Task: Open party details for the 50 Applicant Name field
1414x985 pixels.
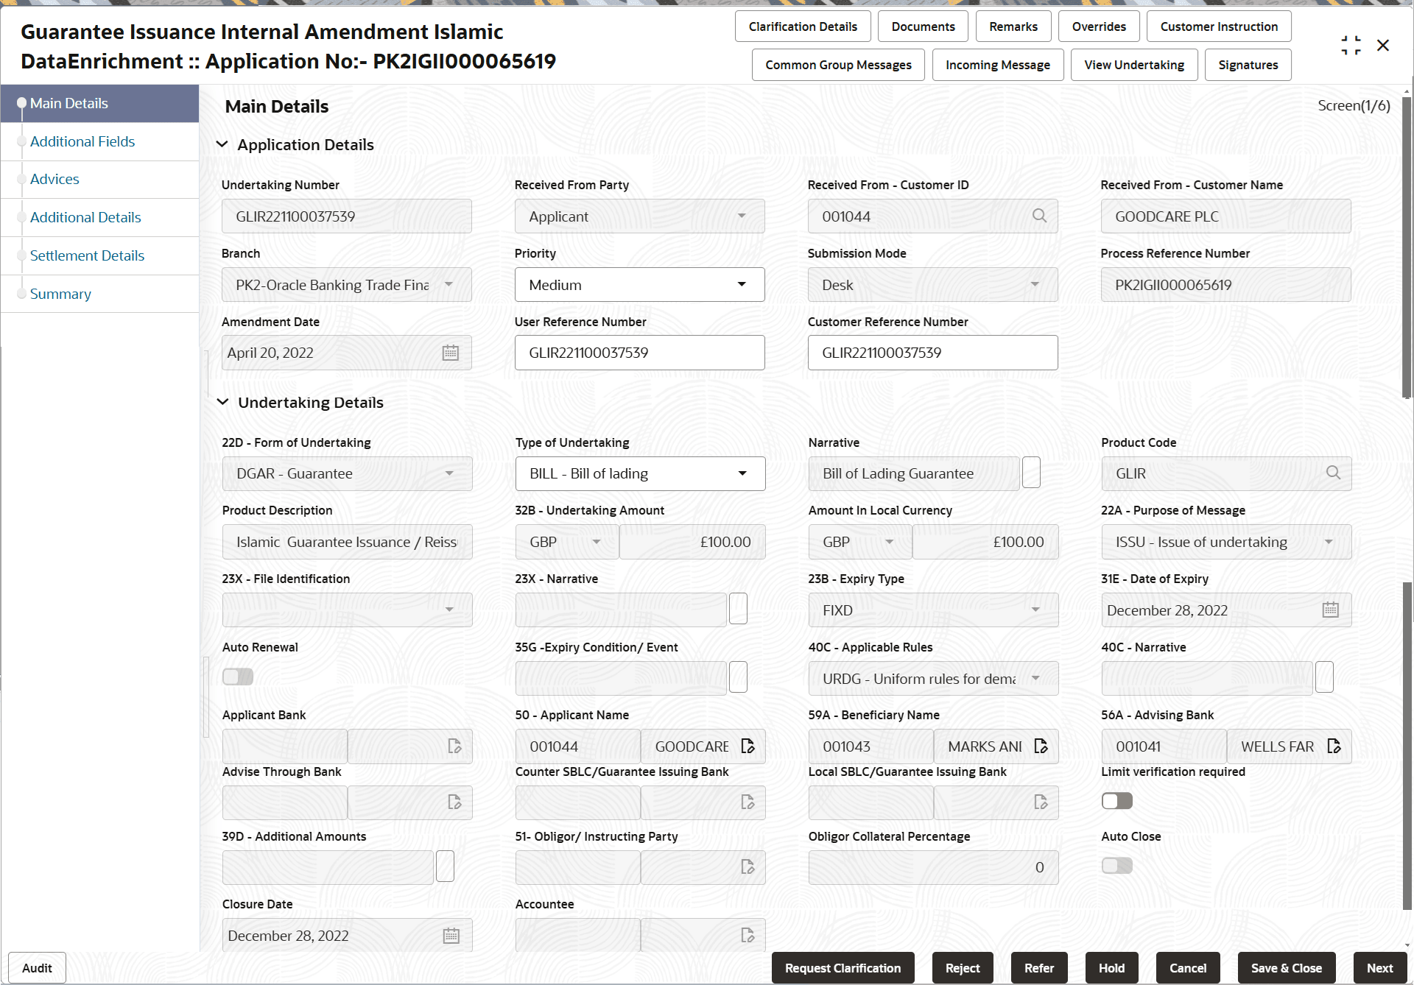Action: 747,746
